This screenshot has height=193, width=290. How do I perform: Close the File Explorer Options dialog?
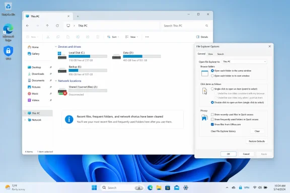(270, 46)
